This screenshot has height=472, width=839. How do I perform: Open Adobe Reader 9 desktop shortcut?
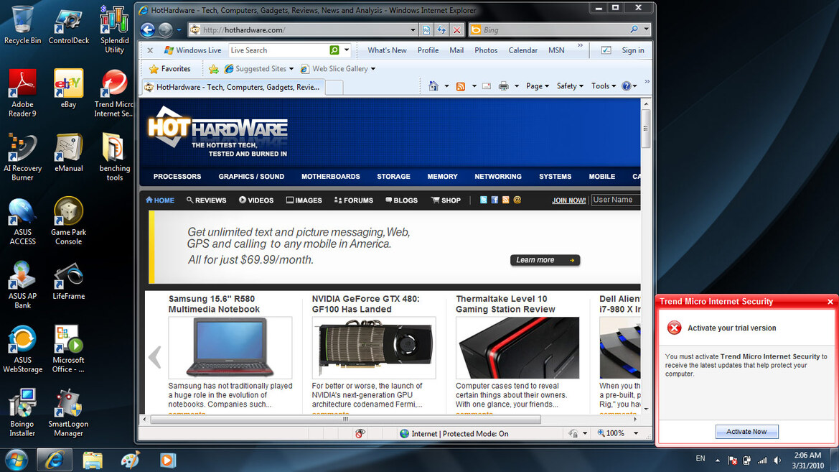tap(22, 93)
